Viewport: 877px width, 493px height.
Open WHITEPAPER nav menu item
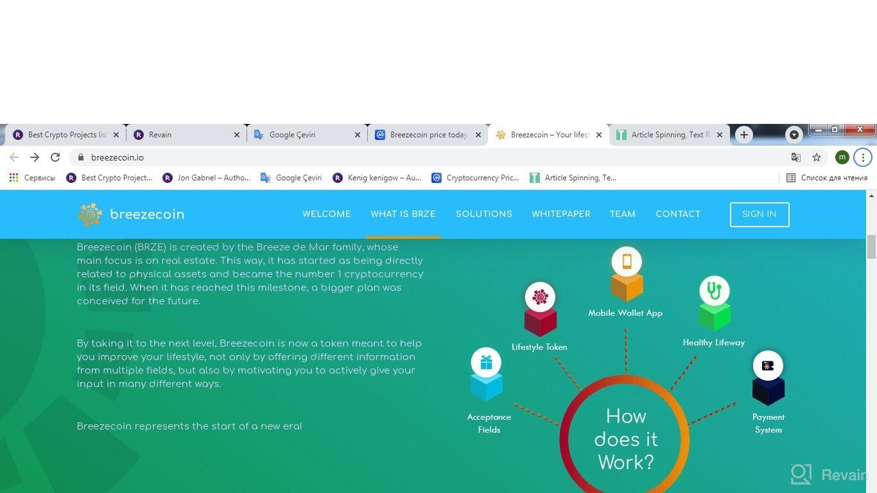(561, 214)
